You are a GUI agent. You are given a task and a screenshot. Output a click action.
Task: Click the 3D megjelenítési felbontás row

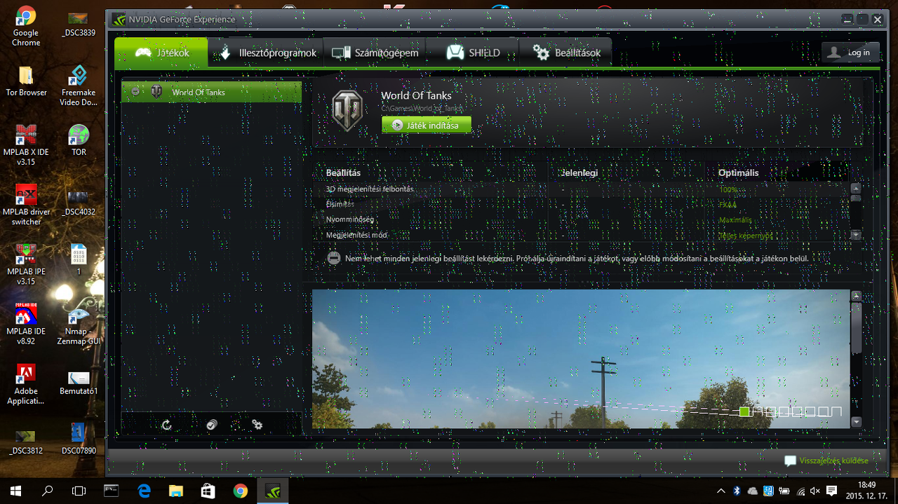579,189
